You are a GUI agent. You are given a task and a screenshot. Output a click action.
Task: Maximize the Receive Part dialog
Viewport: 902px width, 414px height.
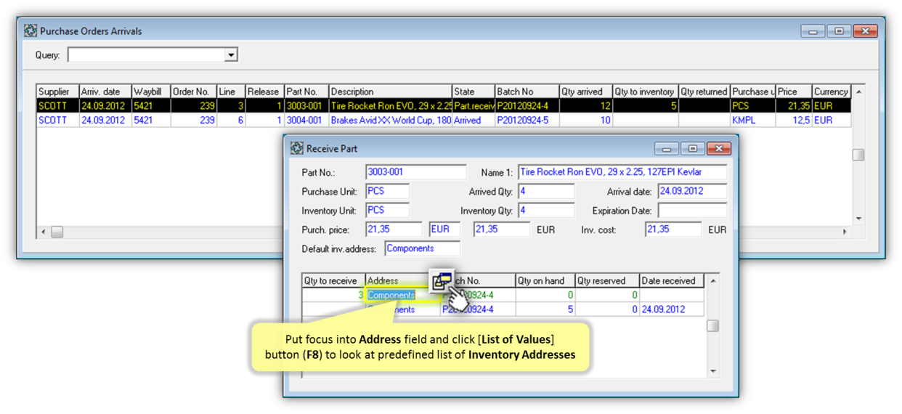pos(692,149)
